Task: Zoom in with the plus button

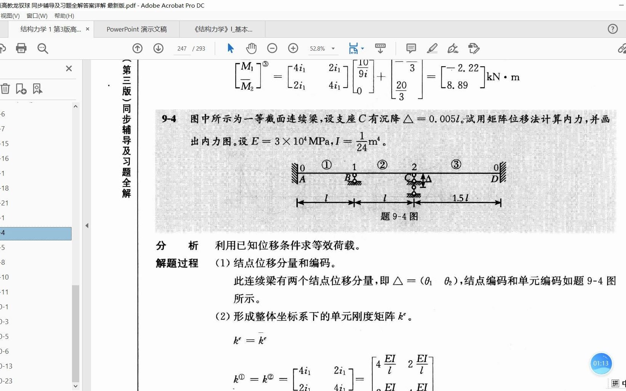Action: 293,48
